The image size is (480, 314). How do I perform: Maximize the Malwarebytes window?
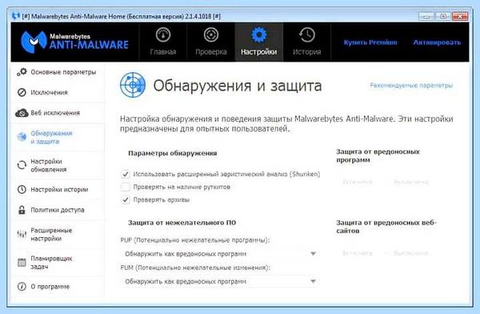(x=443, y=16)
